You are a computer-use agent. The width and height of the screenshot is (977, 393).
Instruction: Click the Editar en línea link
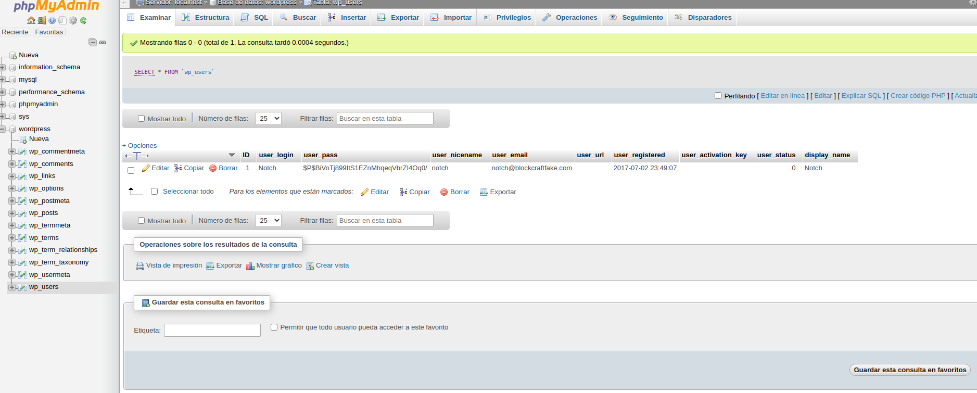(783, 96)
